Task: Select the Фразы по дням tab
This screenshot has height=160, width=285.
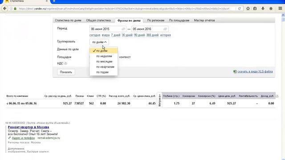Action: pyautogui.click(x=129, y=20)
